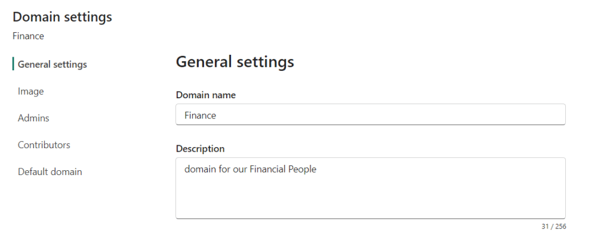Click the Finance subtitle under the title

(28, 36)
